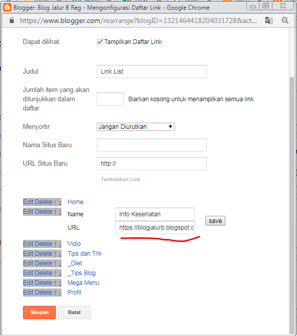Open the Tips dan Trik link
297x336 pixels.
click(85, 254)
